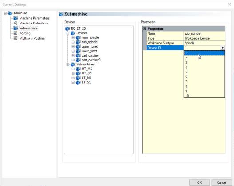Select the lower_turret device
Viewport: 234px width, 186px height.
tap(89, 51)
